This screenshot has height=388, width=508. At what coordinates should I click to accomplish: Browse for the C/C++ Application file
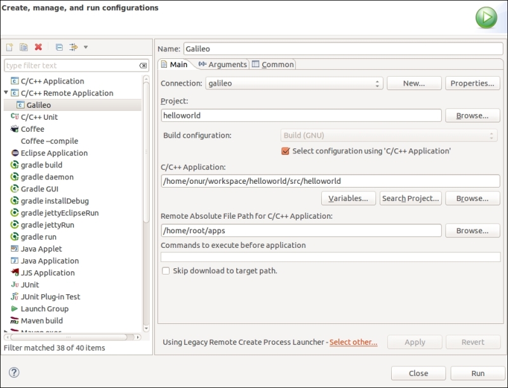[x=472, y=198]
